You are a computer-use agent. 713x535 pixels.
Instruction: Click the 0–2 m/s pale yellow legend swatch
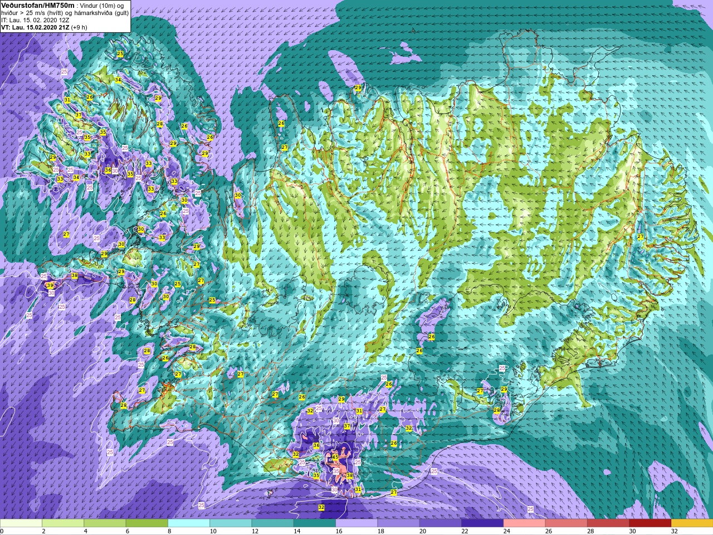pos(21,523)
